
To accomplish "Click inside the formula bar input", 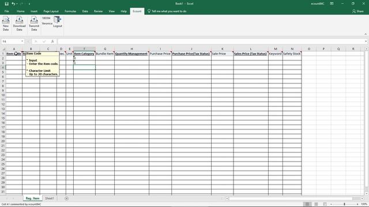I will [210, 41].
